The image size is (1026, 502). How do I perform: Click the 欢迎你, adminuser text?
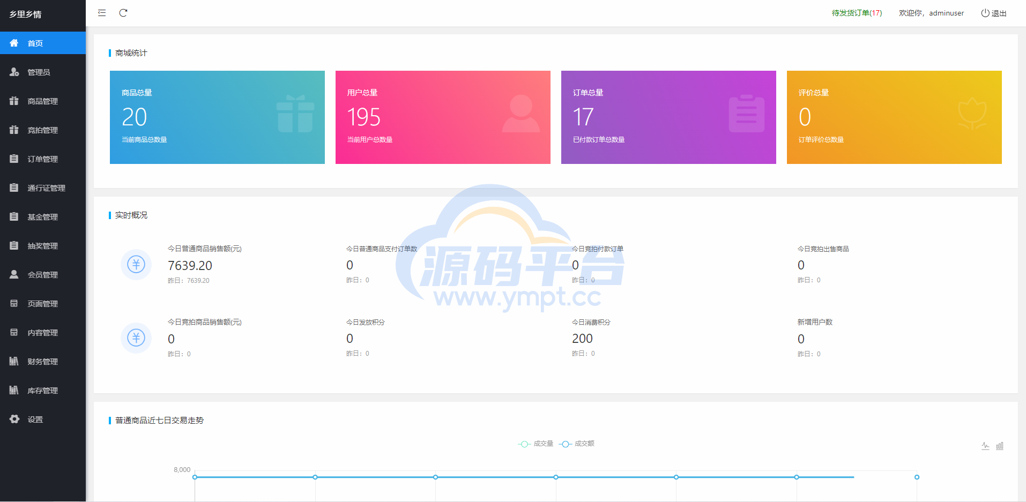point(931,13)
